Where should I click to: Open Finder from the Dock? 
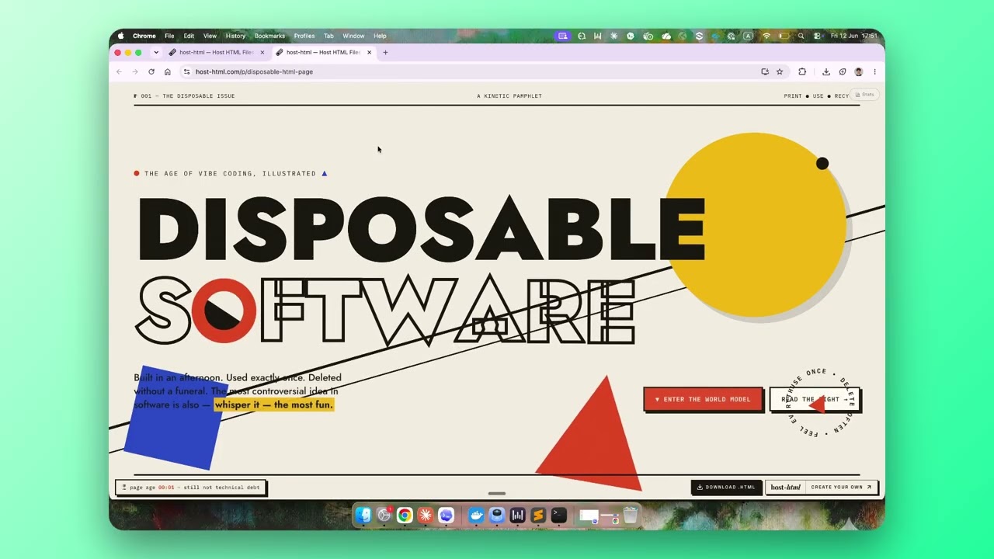pyautogui.click(x=363, y=515)
